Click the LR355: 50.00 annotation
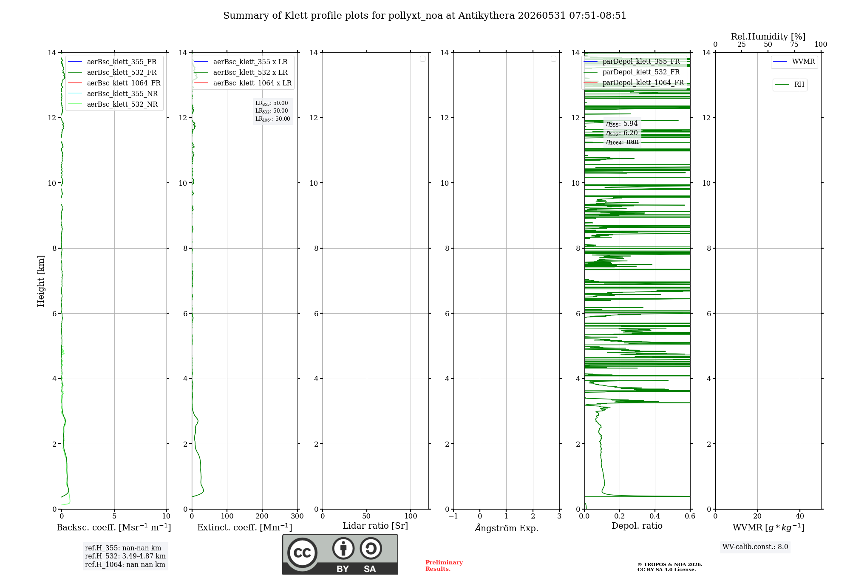 pos(272,103)
